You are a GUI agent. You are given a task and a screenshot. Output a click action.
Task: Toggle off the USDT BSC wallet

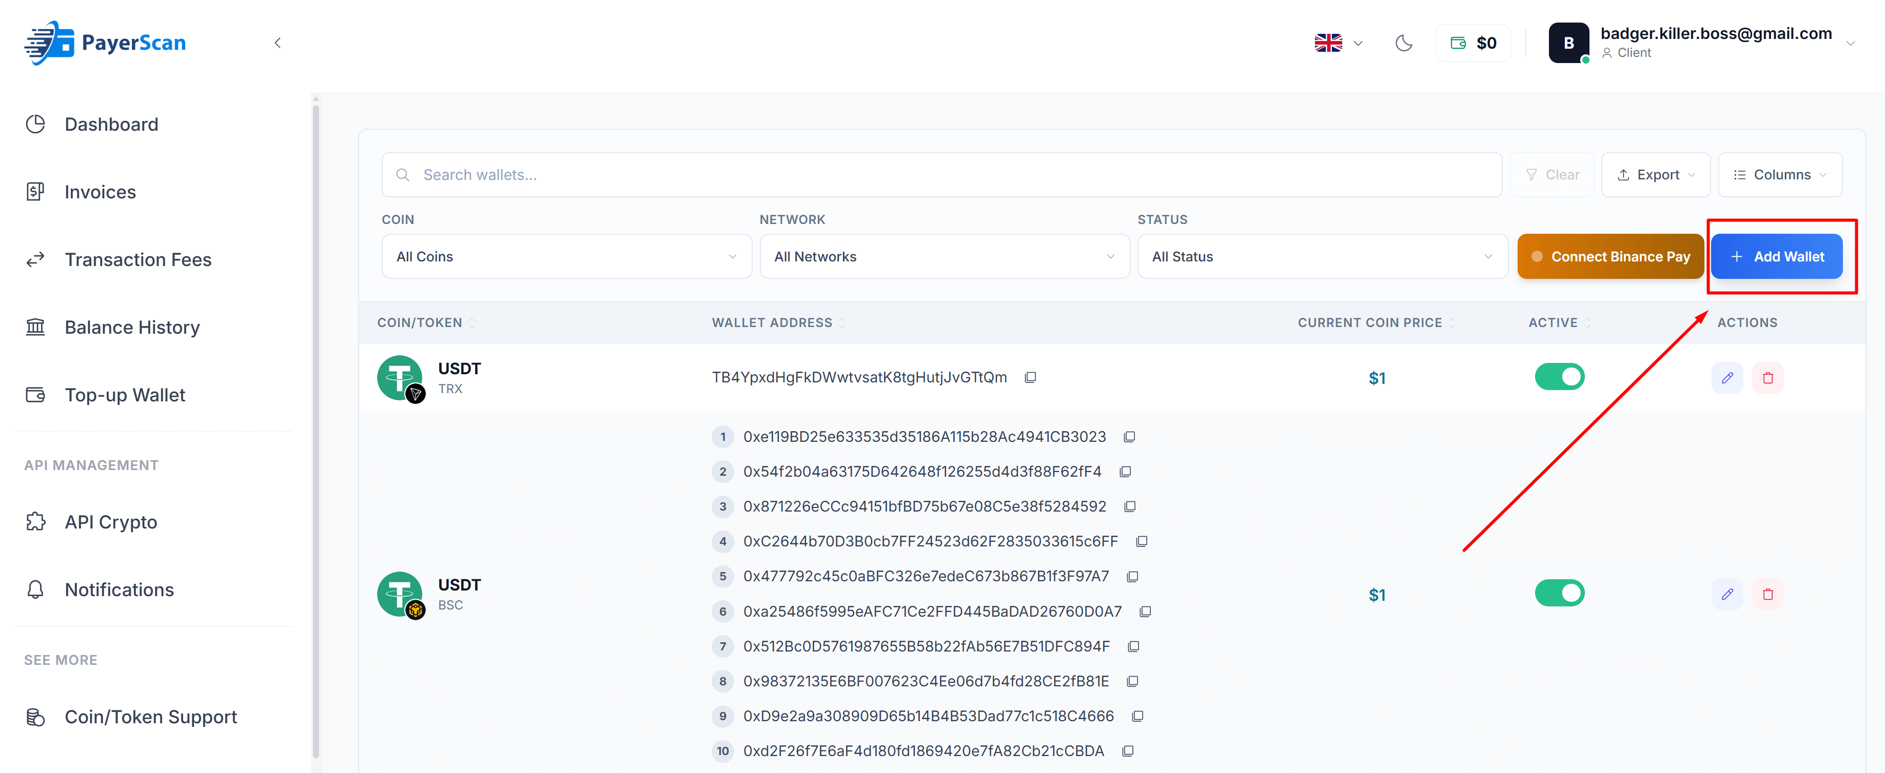point(1559,593)
